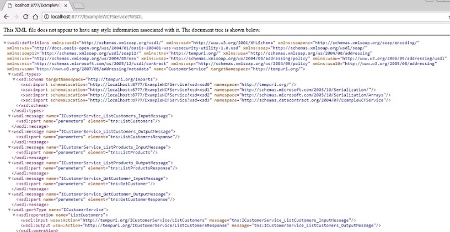Click the closing </wsdl:types> tag
This screenshot has height=232, width=450.
[28, 111]
